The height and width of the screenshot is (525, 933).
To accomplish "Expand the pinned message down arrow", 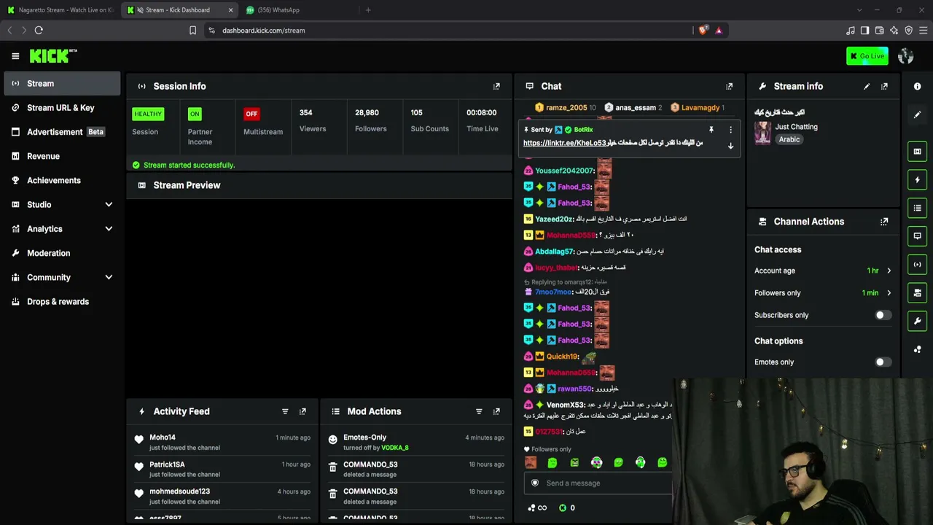I will click(x=730, y=146).
